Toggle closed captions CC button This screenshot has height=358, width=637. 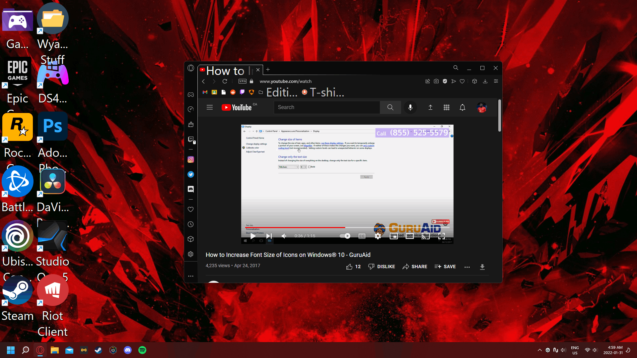(362, 236)
